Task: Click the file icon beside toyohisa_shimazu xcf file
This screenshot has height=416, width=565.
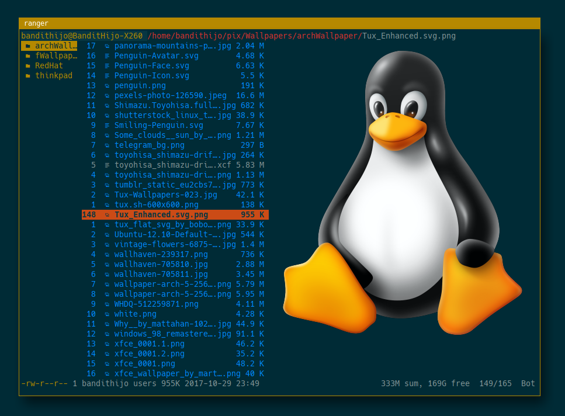Action: [x=107, y=165]
